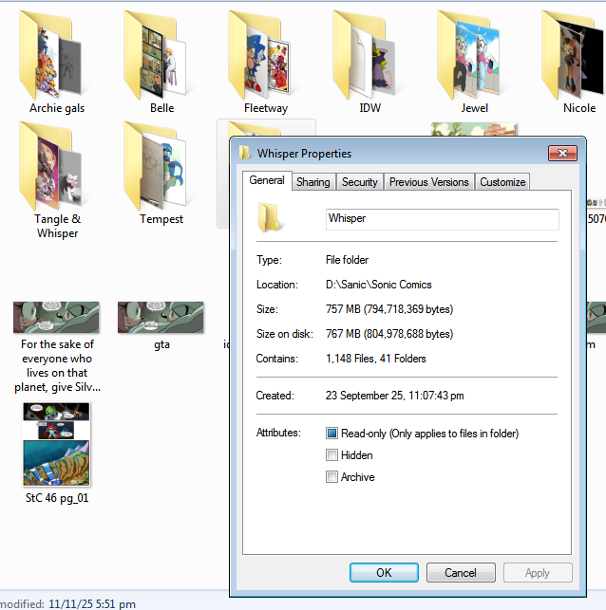Click the Contains value 1,148 Files, 41 Folders
This screenshot has height=610, width=606.
pyautogui.click(x=376, y=359)
